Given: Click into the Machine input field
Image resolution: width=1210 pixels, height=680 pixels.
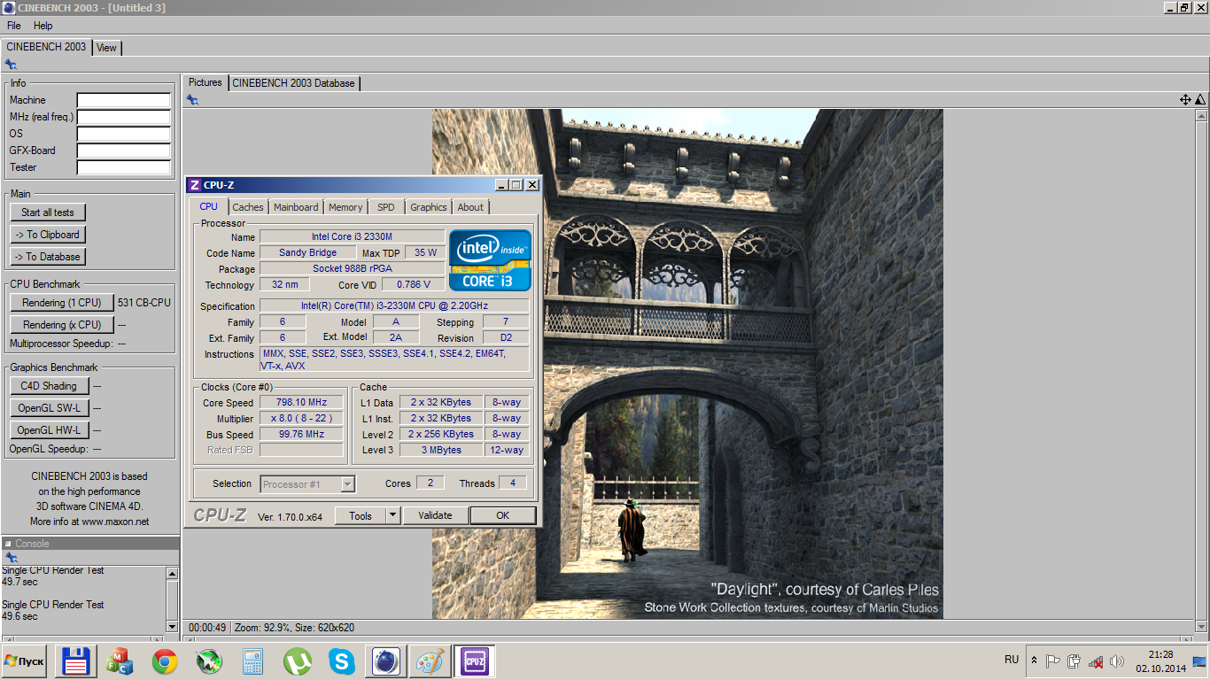Looking at the screenshot, I should [124, 100].
